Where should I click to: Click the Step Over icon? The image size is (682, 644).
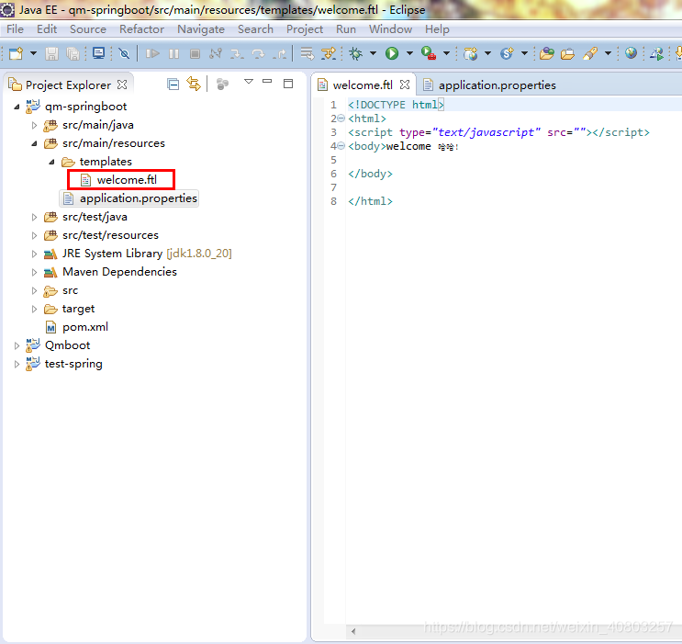pyautogui.click(x=258, y=53)
